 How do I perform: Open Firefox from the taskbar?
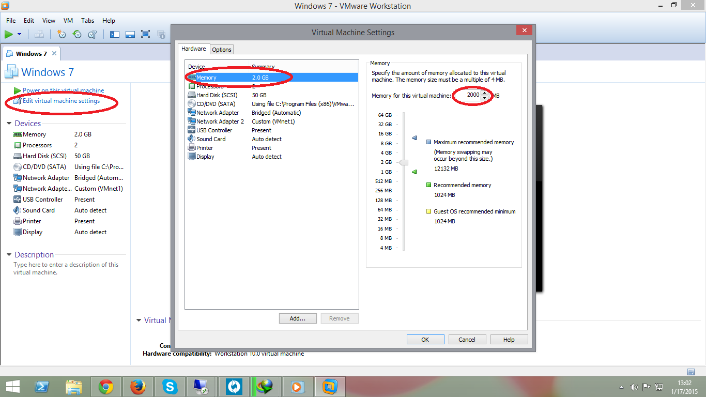(x=137, y=387)
